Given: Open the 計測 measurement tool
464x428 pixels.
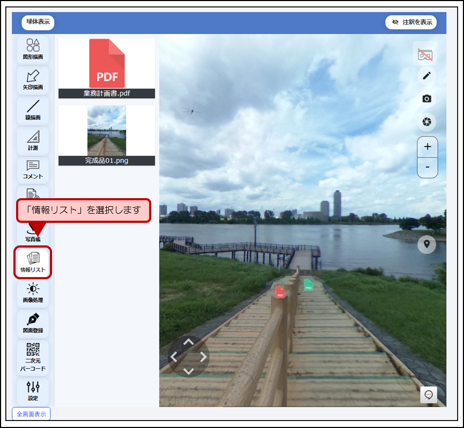Looking at the screenshot, I should tap(33, 141).
